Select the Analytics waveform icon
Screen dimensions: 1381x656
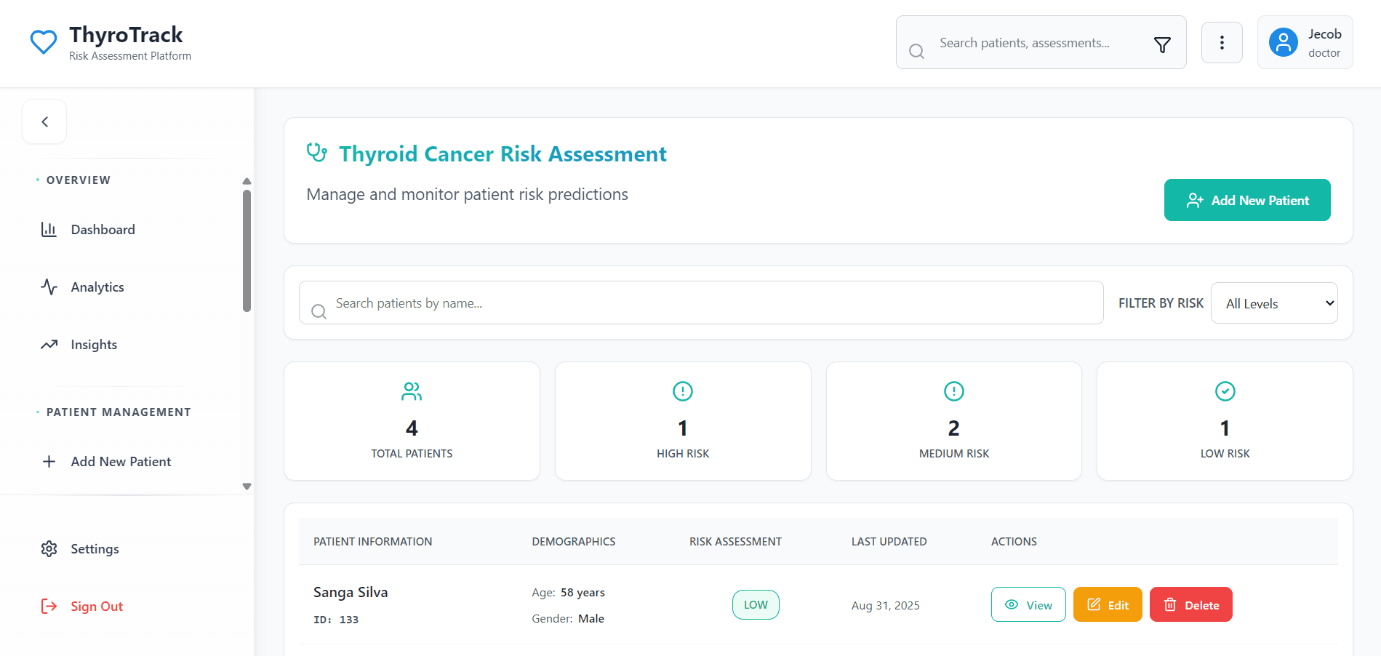[x=48, y=287]
